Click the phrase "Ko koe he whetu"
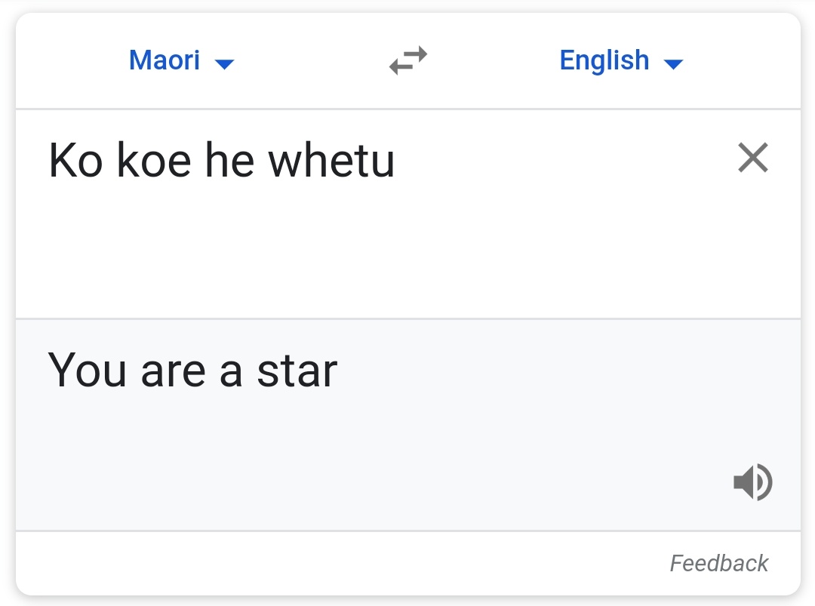This screenshot has height=606, width=815. click(x=221, y=160)
